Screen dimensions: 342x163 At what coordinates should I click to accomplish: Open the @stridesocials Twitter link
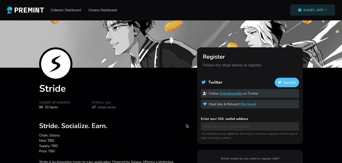231,93
